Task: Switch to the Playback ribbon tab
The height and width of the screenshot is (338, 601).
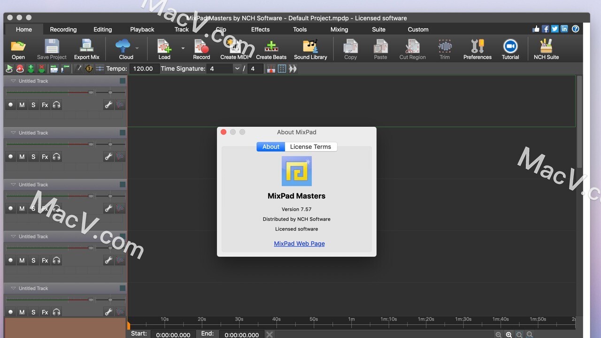Action: (142, 29)
